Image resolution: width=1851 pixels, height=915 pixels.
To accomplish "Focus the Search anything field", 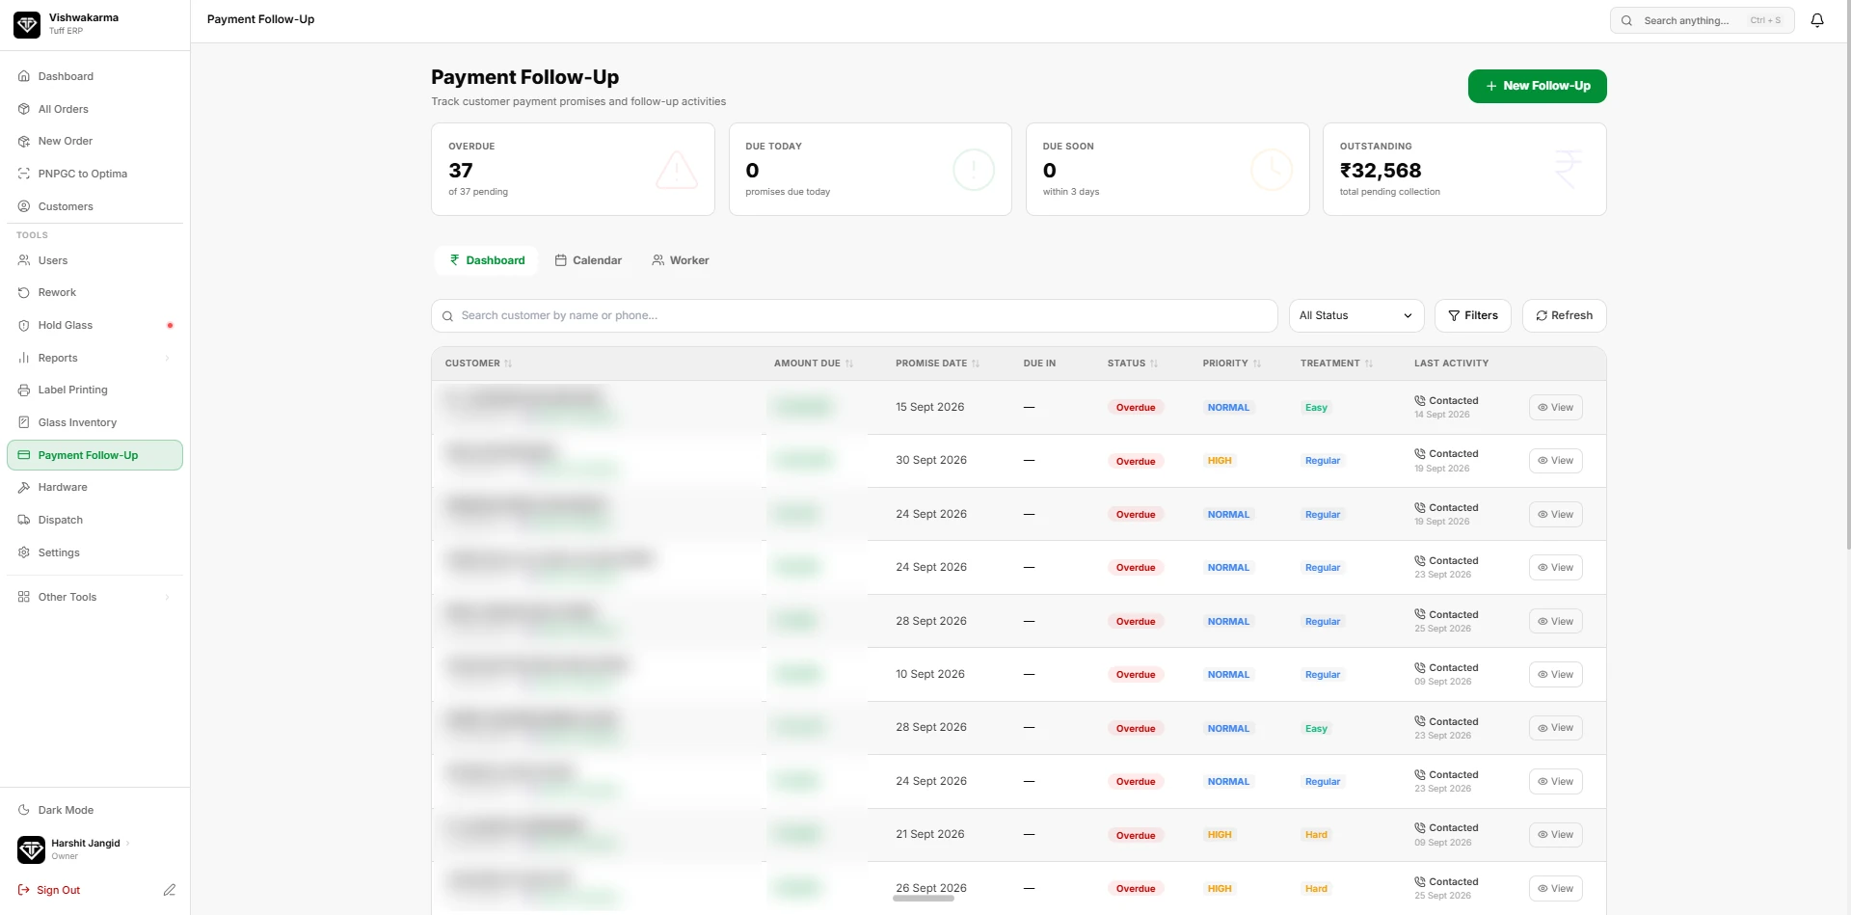I will 1702,20.
